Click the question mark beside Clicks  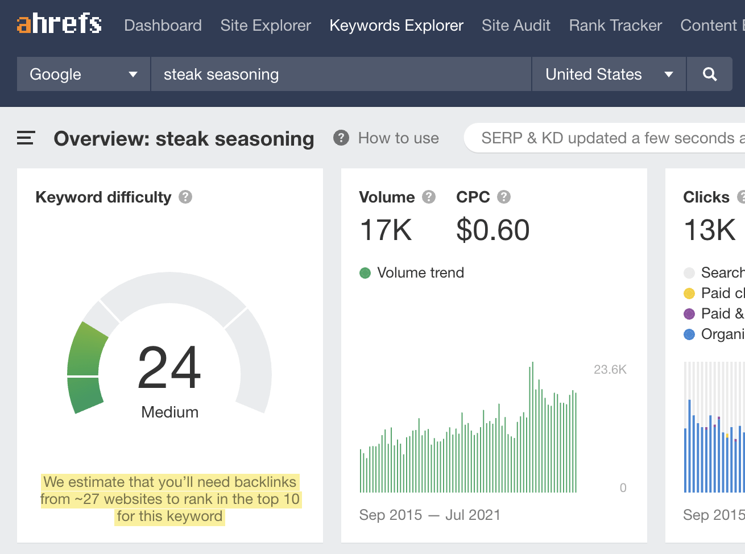[740, 197]
